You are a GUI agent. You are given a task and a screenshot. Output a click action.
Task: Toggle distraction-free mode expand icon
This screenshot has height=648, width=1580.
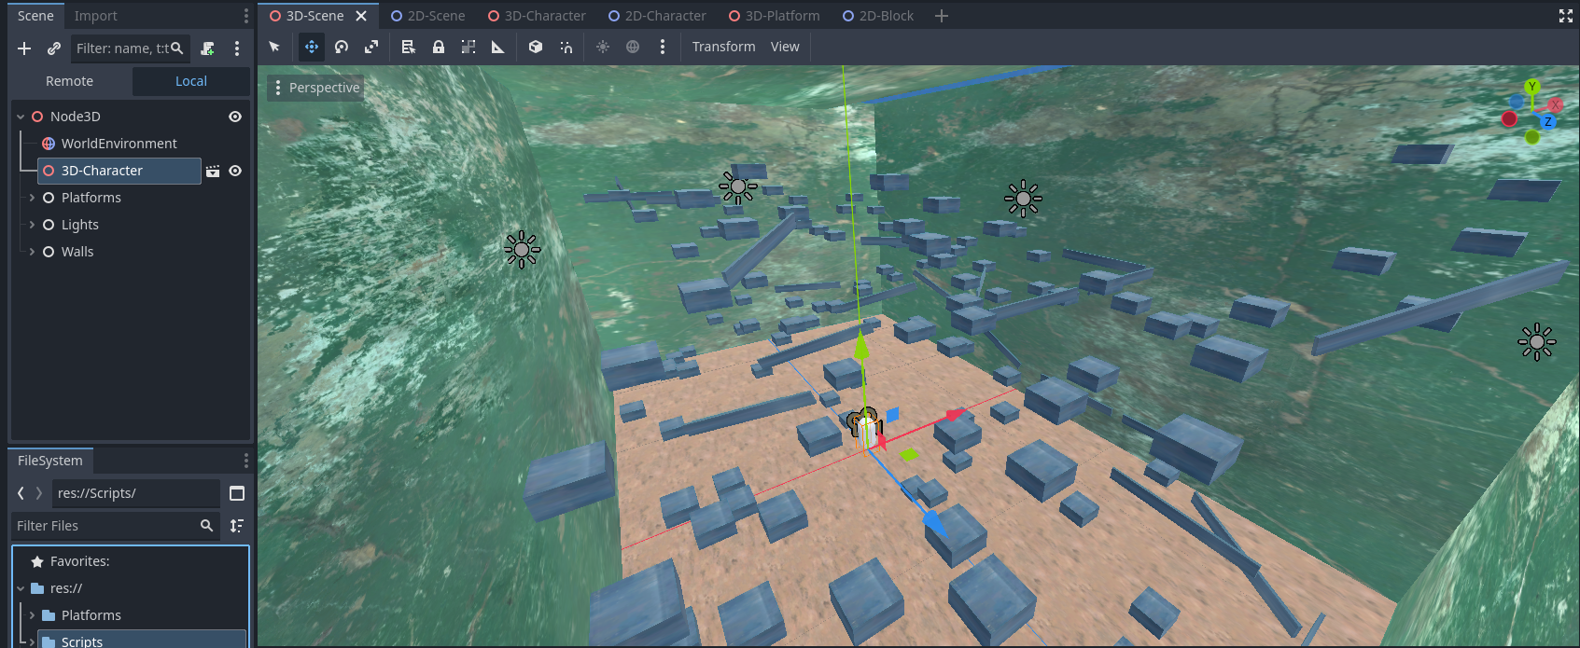(1566, 16)
